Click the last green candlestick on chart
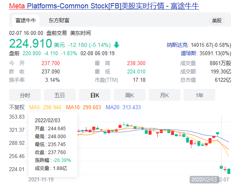 point(229,171)
